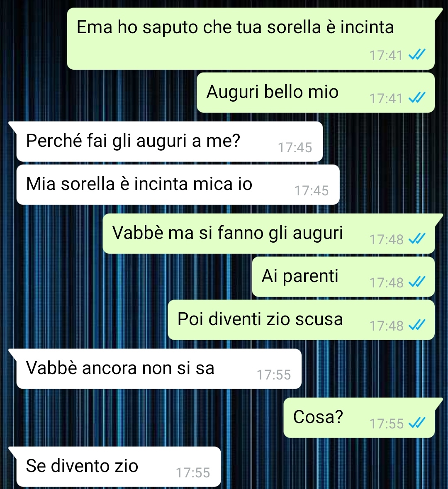
Task: Select the 'Vabbè ma si fanno gli auguri' bubble
Action: 269,234
